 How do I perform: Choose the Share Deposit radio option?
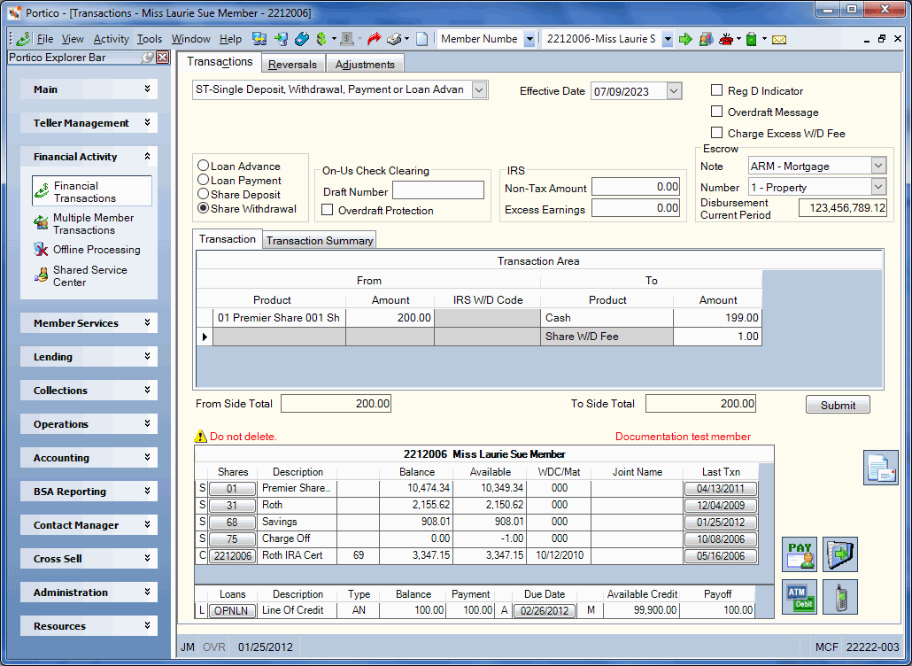(203, 194)
